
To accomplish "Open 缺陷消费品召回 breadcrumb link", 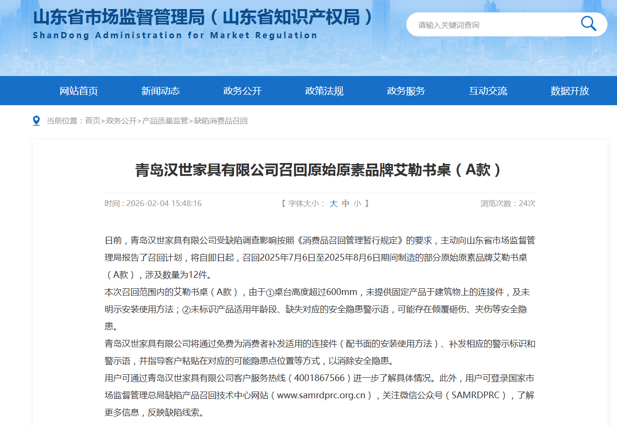I will point(221,121).
